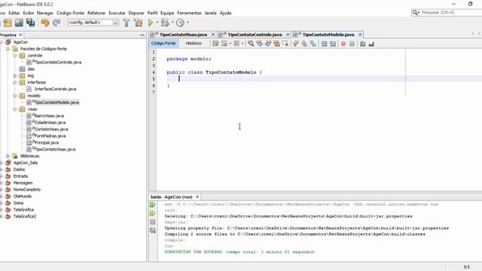Click the Open Project toolbar icon
Screen dimensions: 482x271
click(19, 23)
